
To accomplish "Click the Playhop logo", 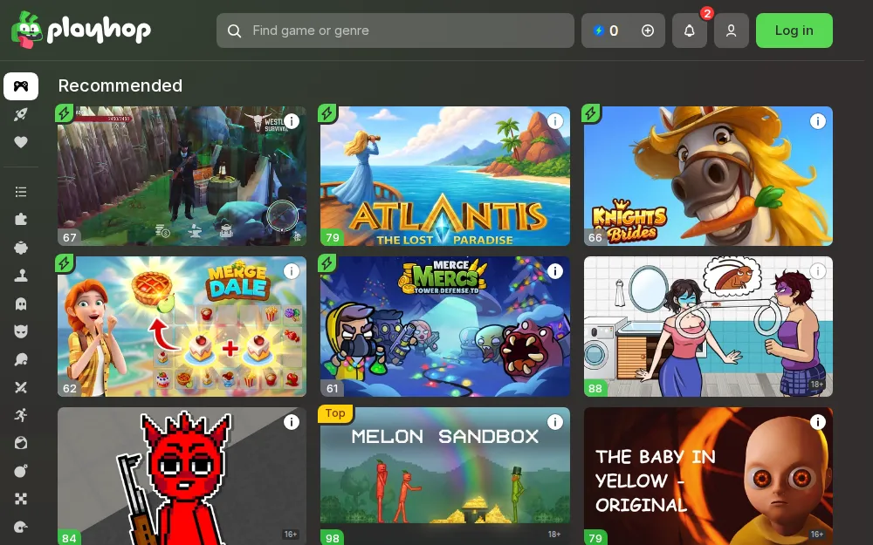I will tap(81, 30).
